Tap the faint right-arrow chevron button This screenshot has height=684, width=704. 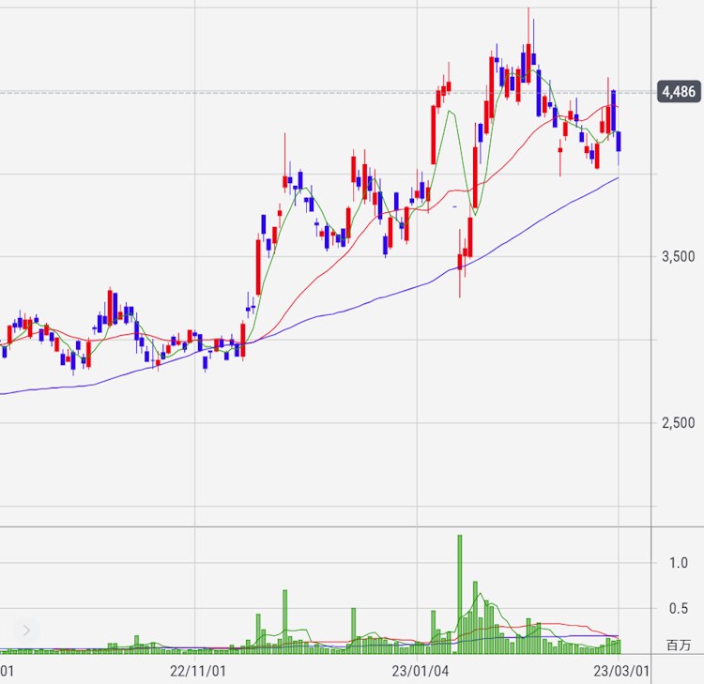26,631
